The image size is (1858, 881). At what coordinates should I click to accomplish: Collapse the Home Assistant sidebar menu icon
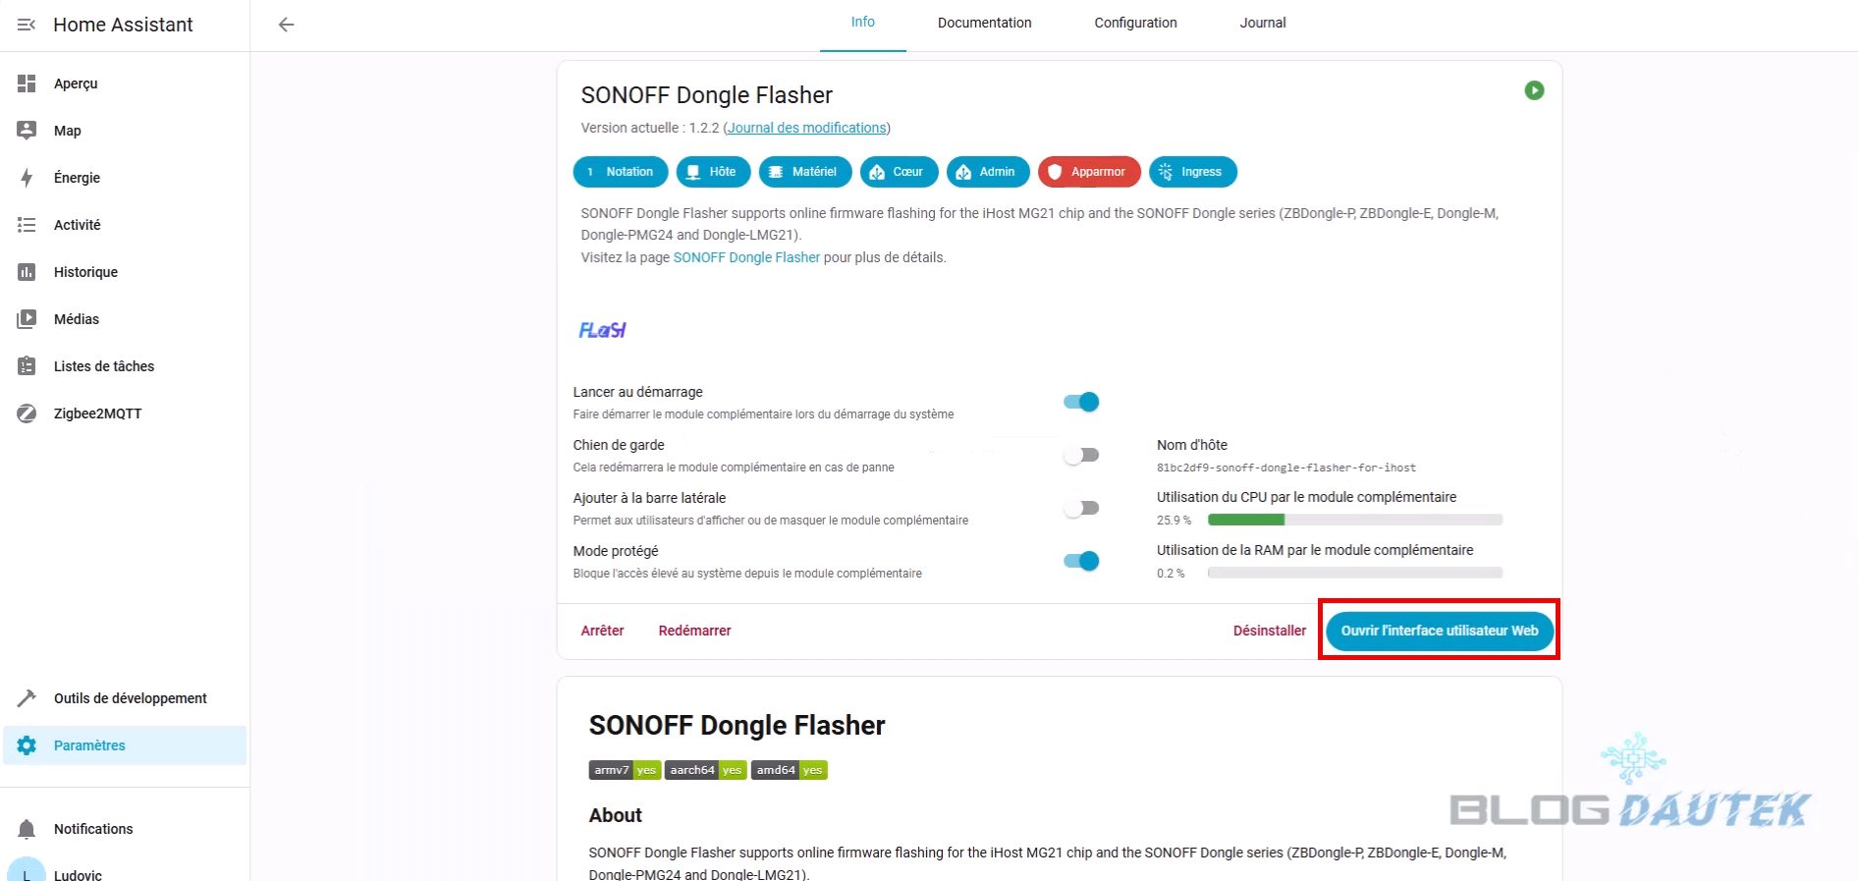tap(27, 25)
